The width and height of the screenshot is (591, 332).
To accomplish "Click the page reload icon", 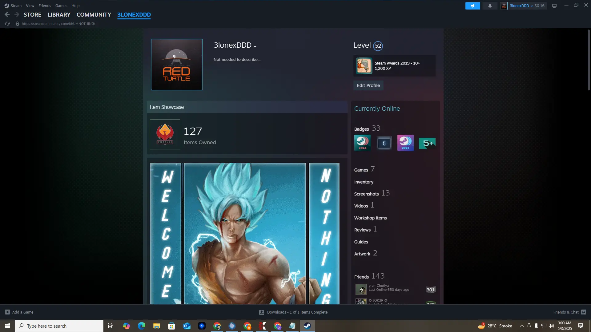I will click(x=7, y=24).
